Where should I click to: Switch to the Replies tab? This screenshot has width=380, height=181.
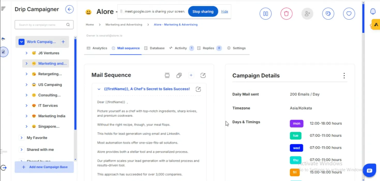[x=209, y=48]
